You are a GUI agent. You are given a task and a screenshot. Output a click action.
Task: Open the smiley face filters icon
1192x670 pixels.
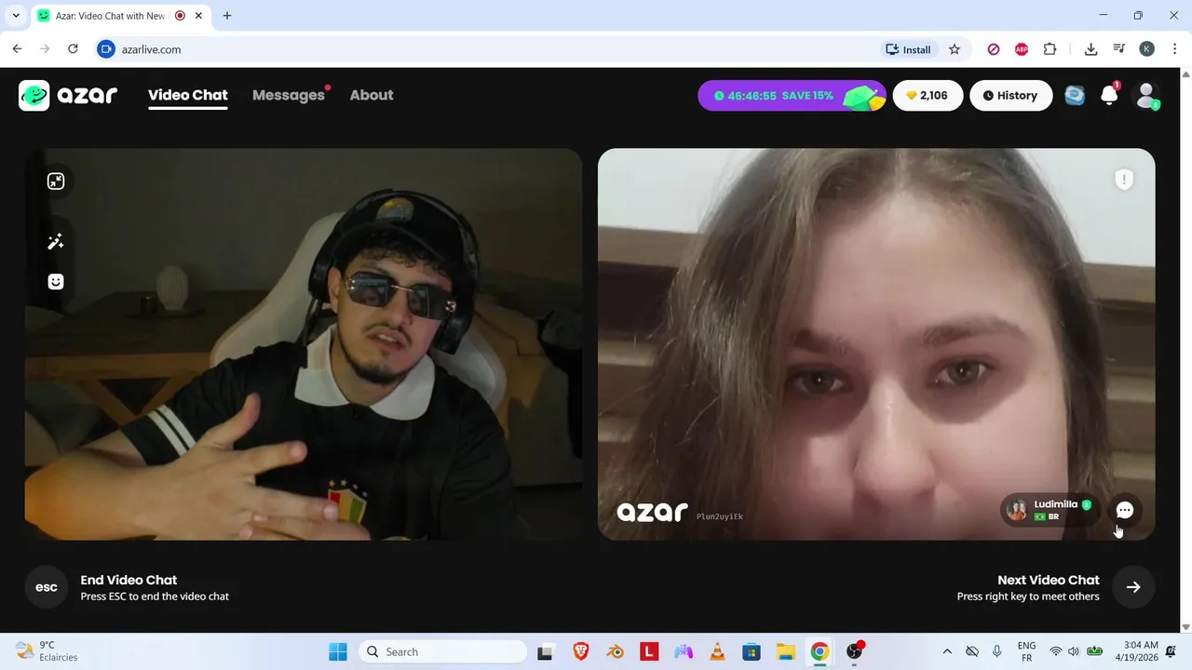click(x=56, y=281)
